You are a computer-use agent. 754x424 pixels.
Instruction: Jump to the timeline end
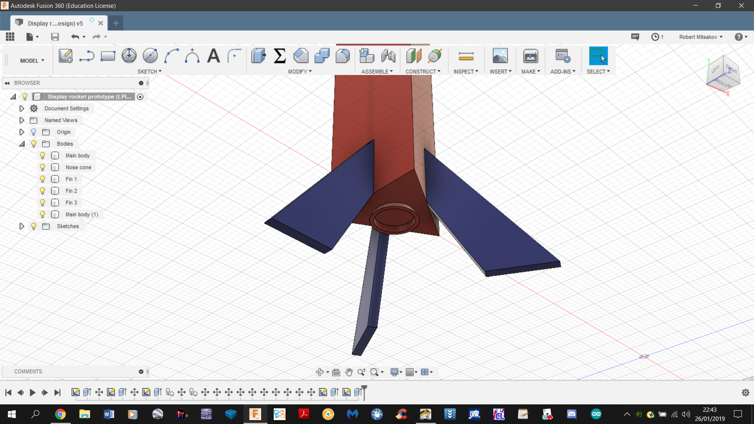57,392
